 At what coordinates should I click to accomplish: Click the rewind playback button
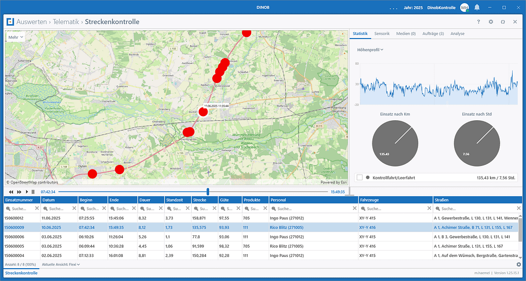11,192
